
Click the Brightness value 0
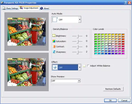[x=87, y=36]
